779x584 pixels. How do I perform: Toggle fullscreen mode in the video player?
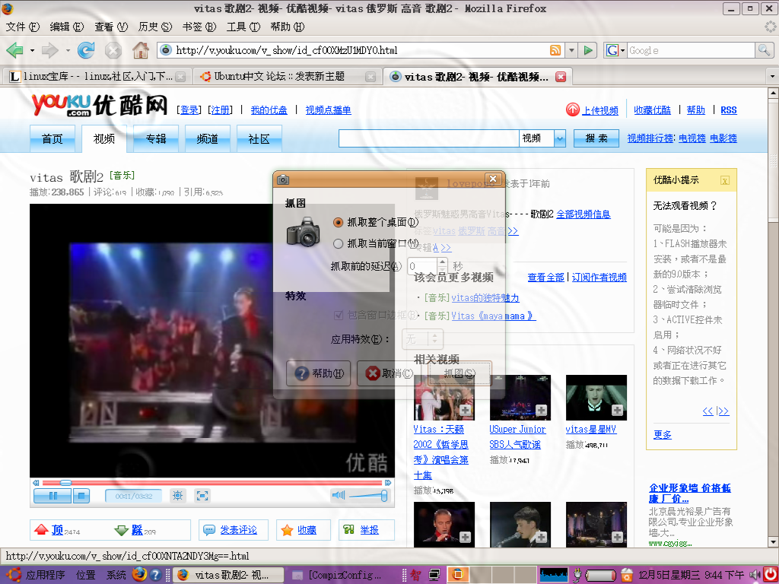202,496
